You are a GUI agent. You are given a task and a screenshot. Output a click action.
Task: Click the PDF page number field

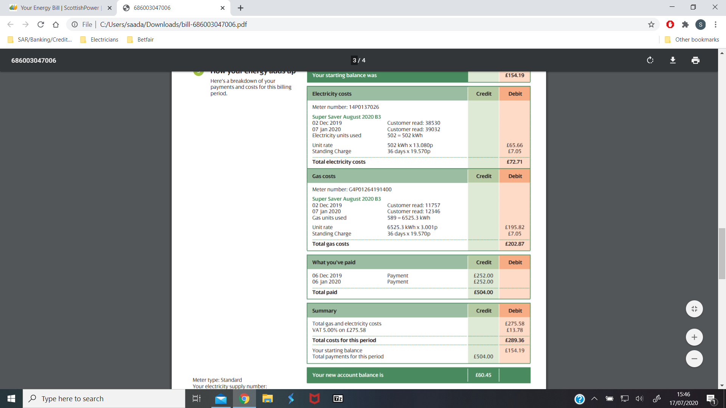[x=355, y=60]
